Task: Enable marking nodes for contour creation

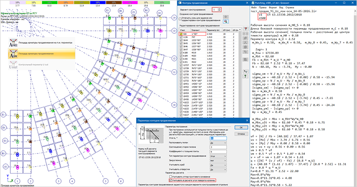Action: (180, 19)
